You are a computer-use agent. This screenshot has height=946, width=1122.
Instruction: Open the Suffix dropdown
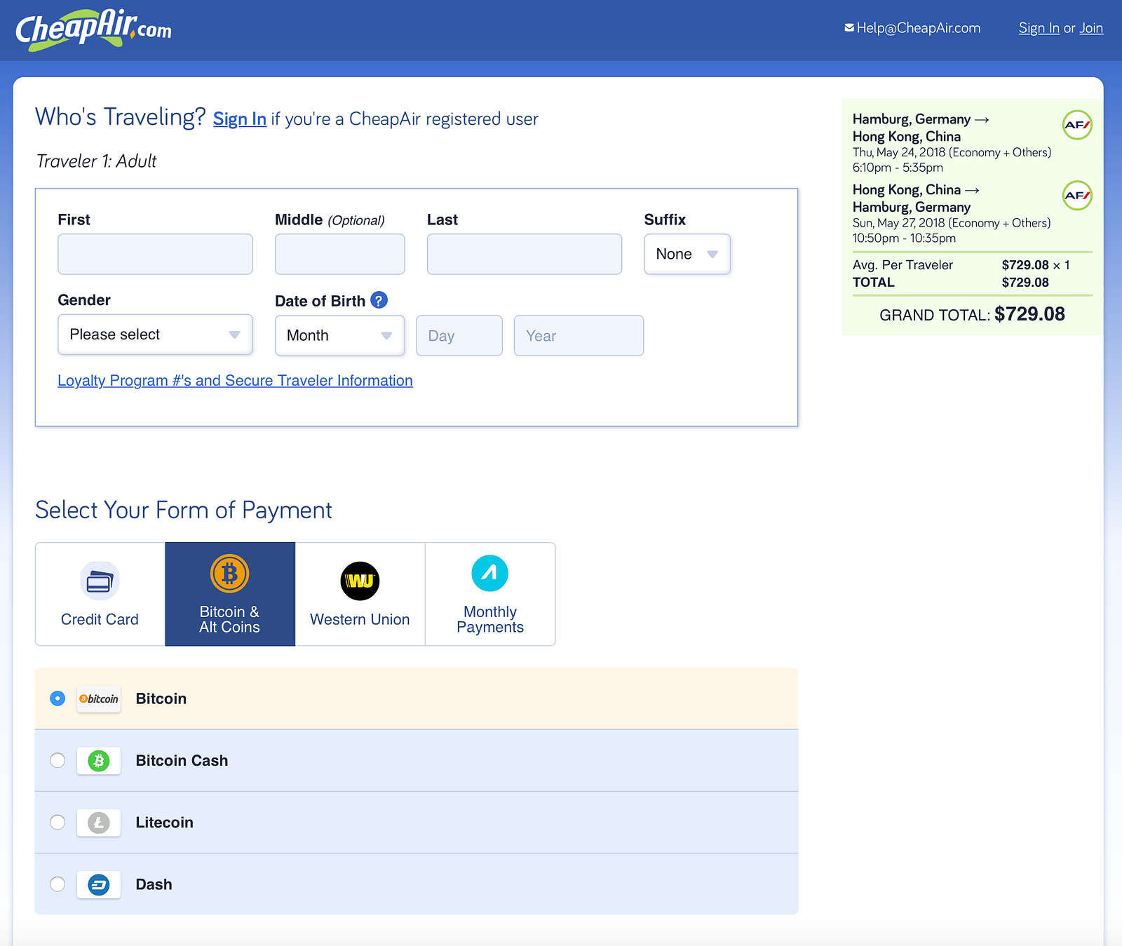pyautogui.click(x=687, y=254)
